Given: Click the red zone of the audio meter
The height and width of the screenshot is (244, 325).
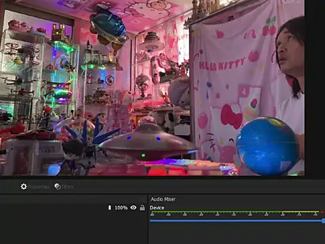Looking at the screenshot, I should click(322, 212).
